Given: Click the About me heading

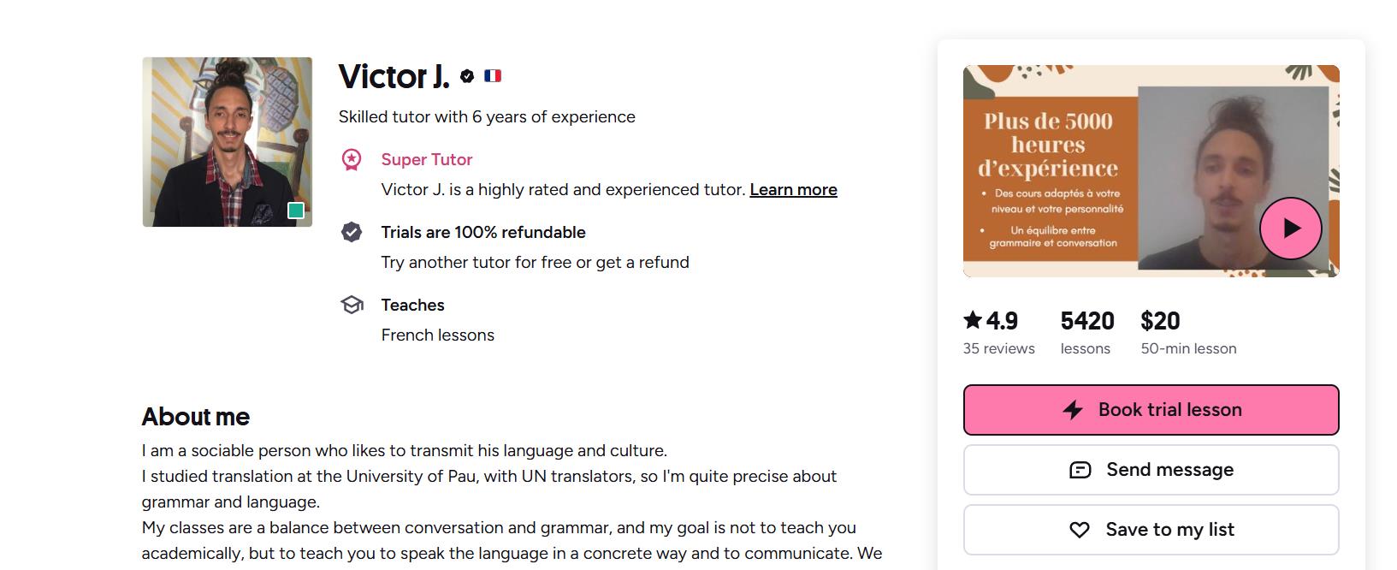Looking at the screenshot, I should (195, 417).
